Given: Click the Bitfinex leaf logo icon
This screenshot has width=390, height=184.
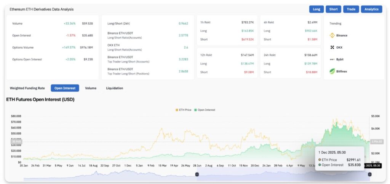Looking at the screenshot, I should tap(332, 71).
